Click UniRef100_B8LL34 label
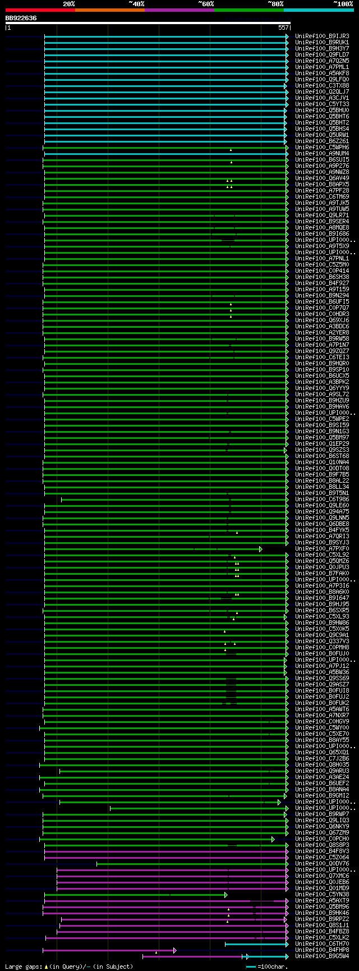Viewport: 359px width, 971px height. pos(322,487)
